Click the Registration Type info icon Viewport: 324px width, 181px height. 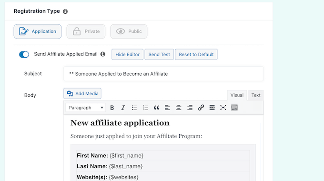pos(65,11)
